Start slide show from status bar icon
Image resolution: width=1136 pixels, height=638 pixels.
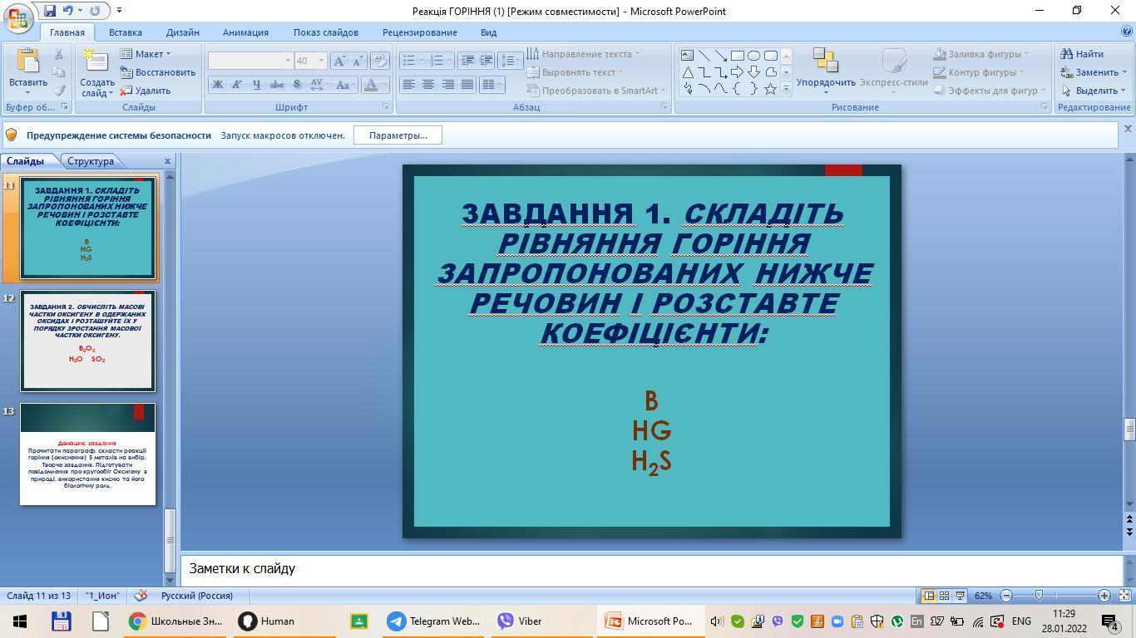(960, 596)
